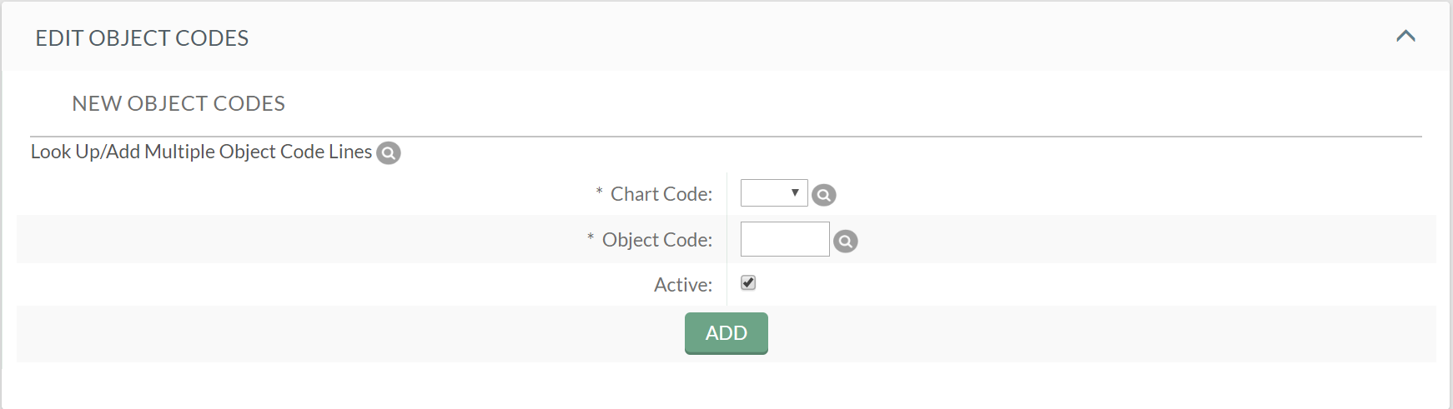Screen dimensions: 1453x409
Task: Uncheck the Active checkbox
Action: pyautogui.click(x=748, y=283)
